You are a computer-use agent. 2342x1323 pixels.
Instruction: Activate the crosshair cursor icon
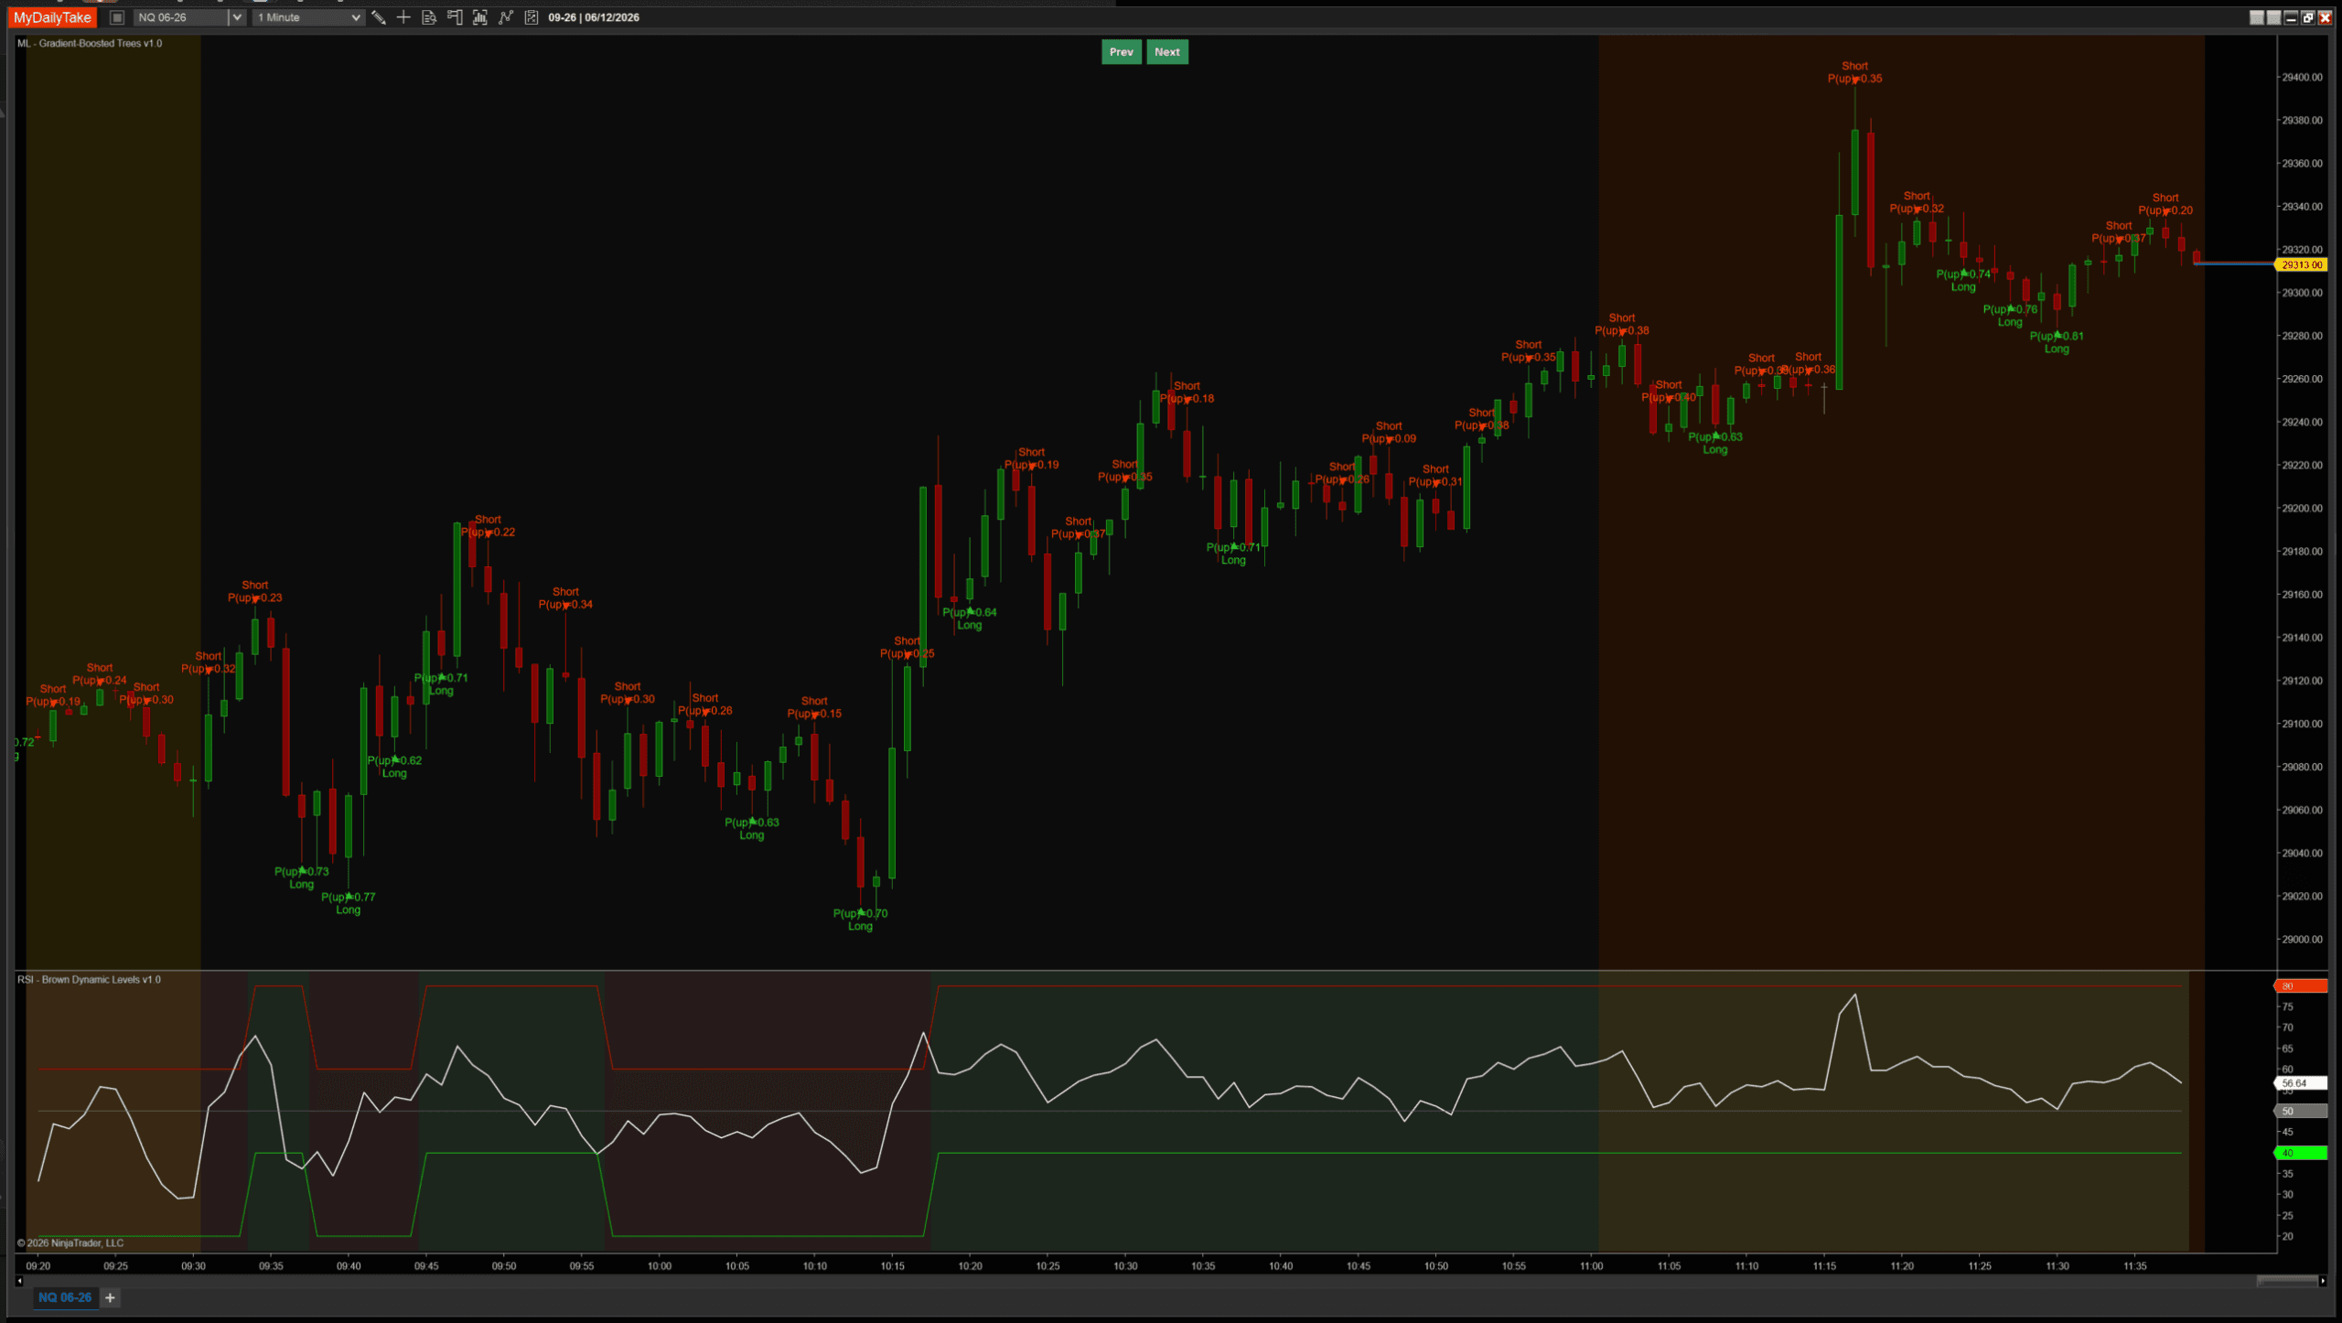[x=403, y=17]
